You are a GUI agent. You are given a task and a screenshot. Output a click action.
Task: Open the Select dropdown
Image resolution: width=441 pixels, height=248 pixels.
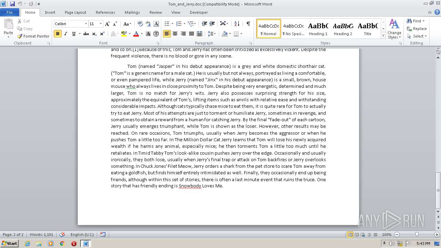417,36
